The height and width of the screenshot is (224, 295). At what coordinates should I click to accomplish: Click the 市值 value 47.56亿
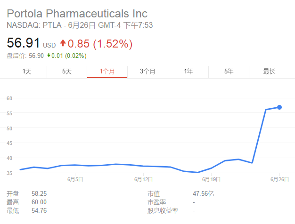[x=203, y=193]
